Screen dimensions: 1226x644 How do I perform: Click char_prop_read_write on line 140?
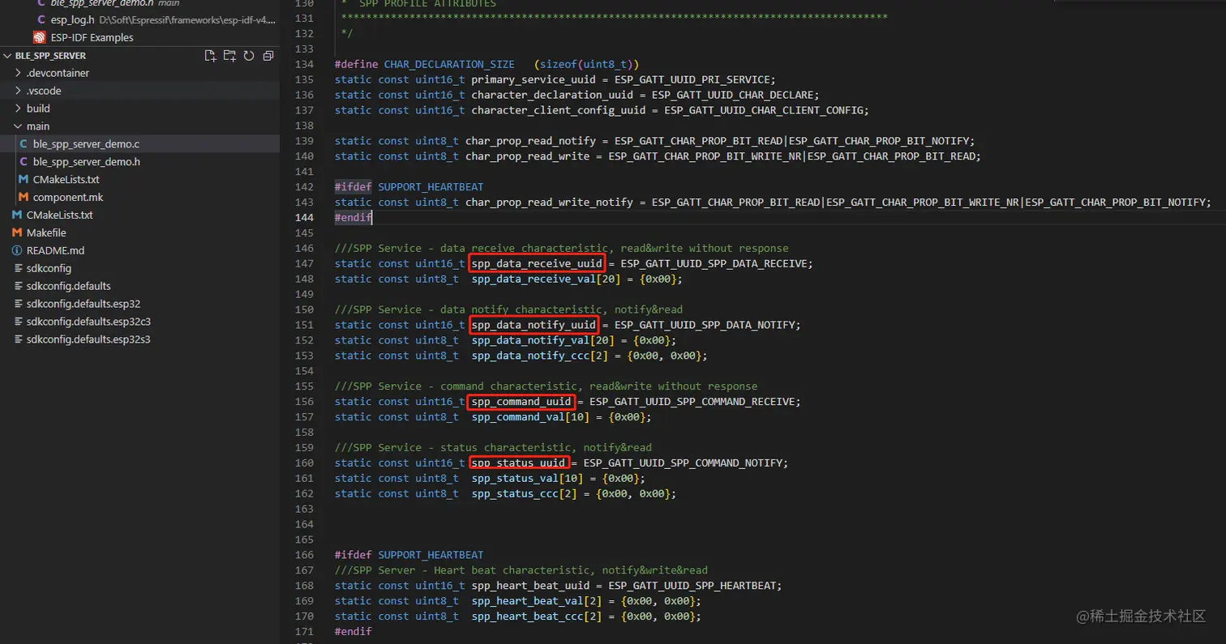[527, 156]
